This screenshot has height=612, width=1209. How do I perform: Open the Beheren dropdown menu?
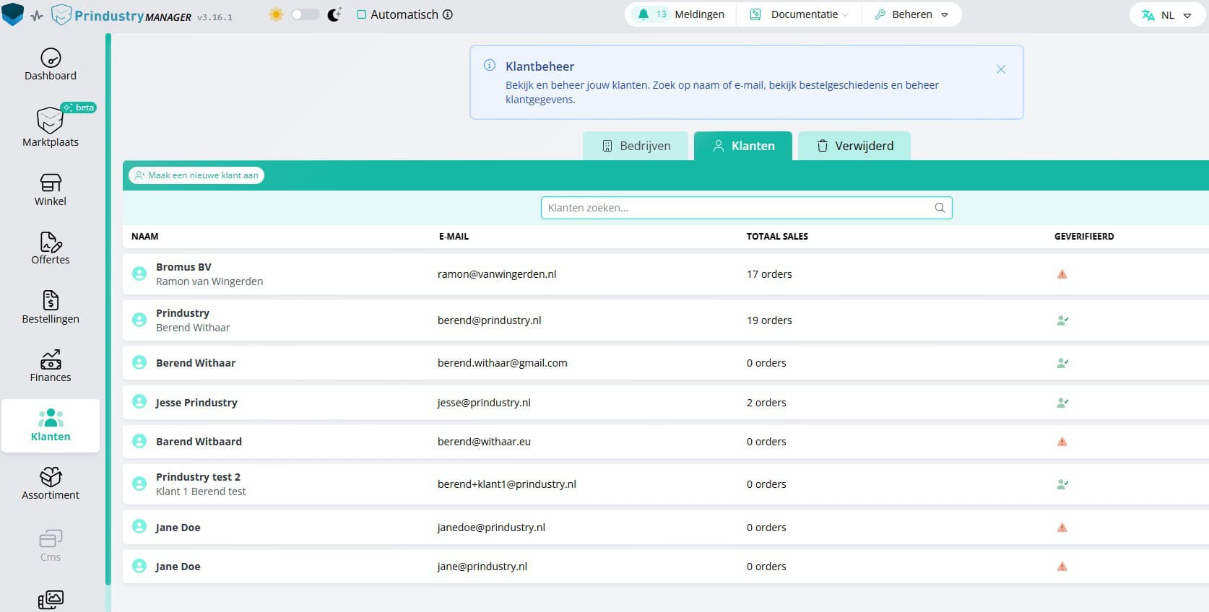tap(911, 14)
